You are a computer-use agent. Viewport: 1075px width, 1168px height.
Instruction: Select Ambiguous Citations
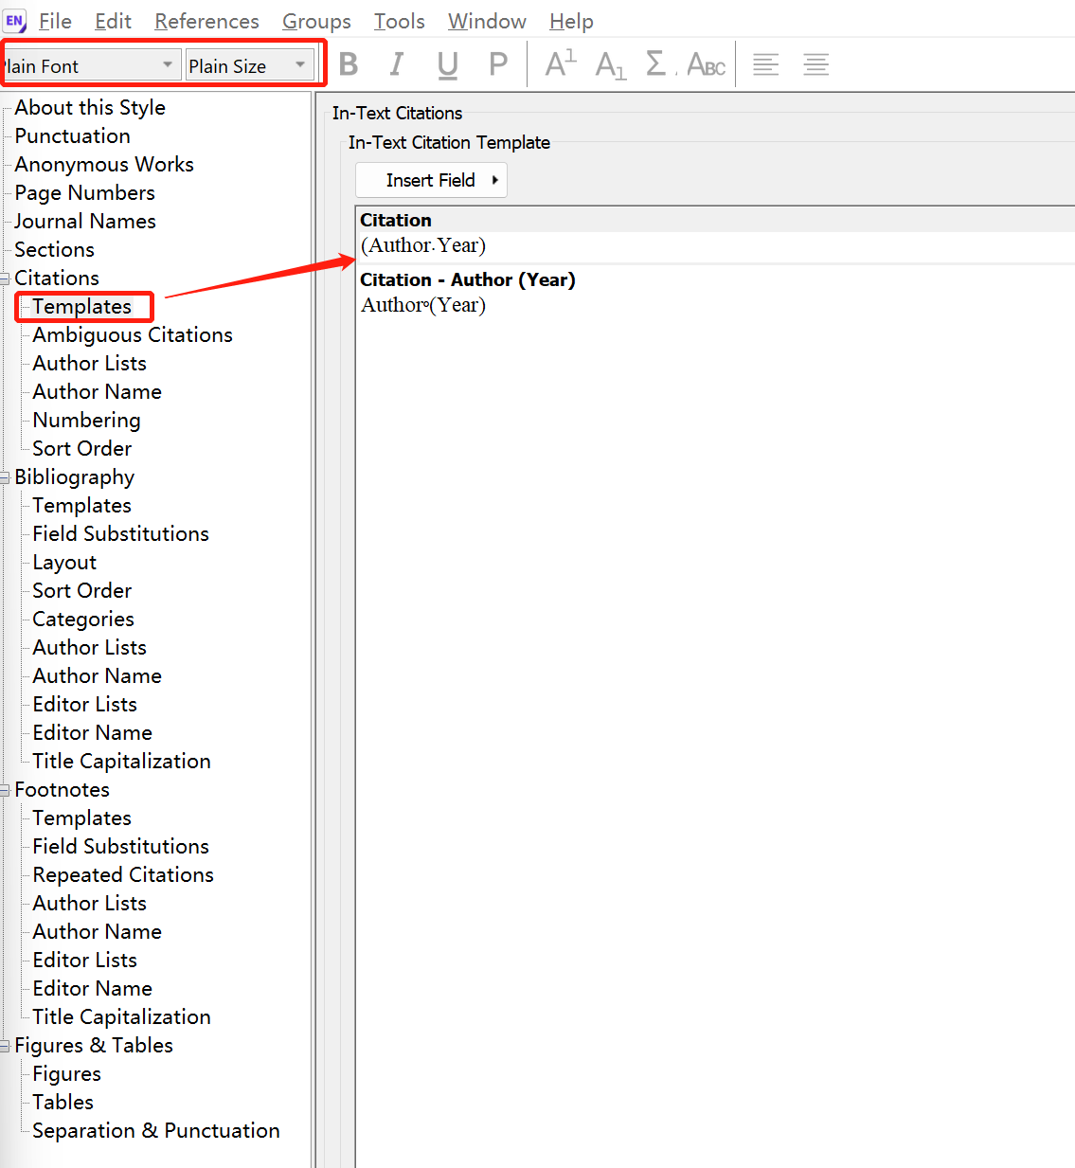click(133, 335)
